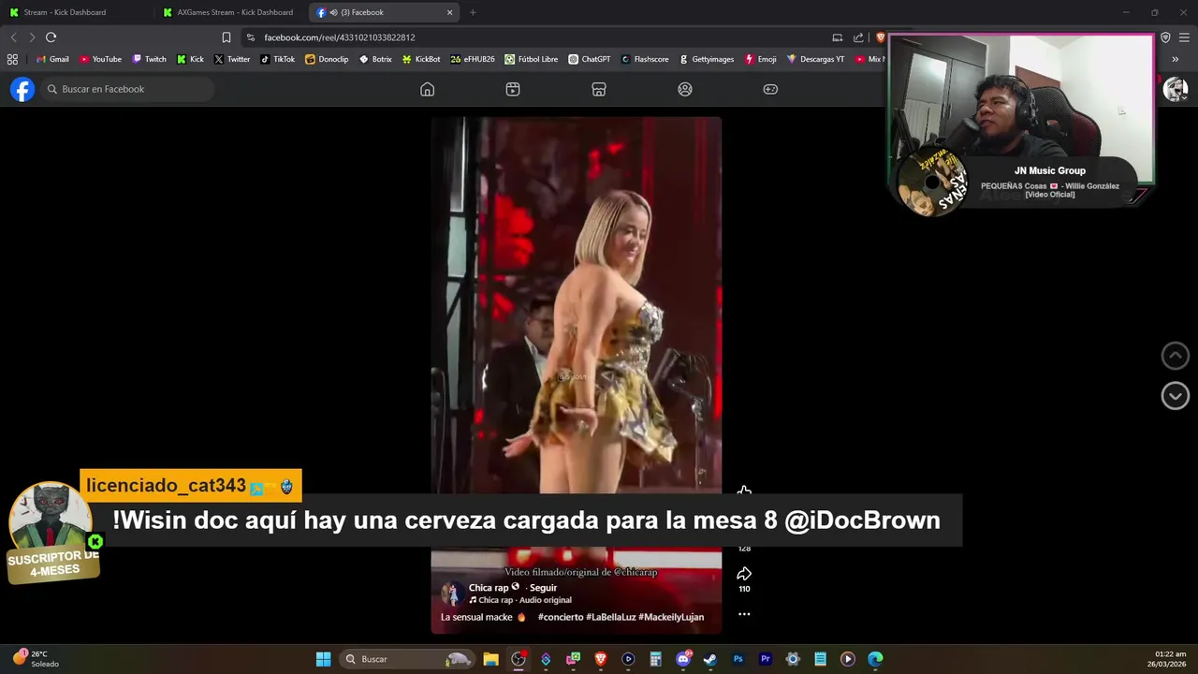1198x674 pixels.
Task: Open the KickBot bookmark
Action: point(421,59)
